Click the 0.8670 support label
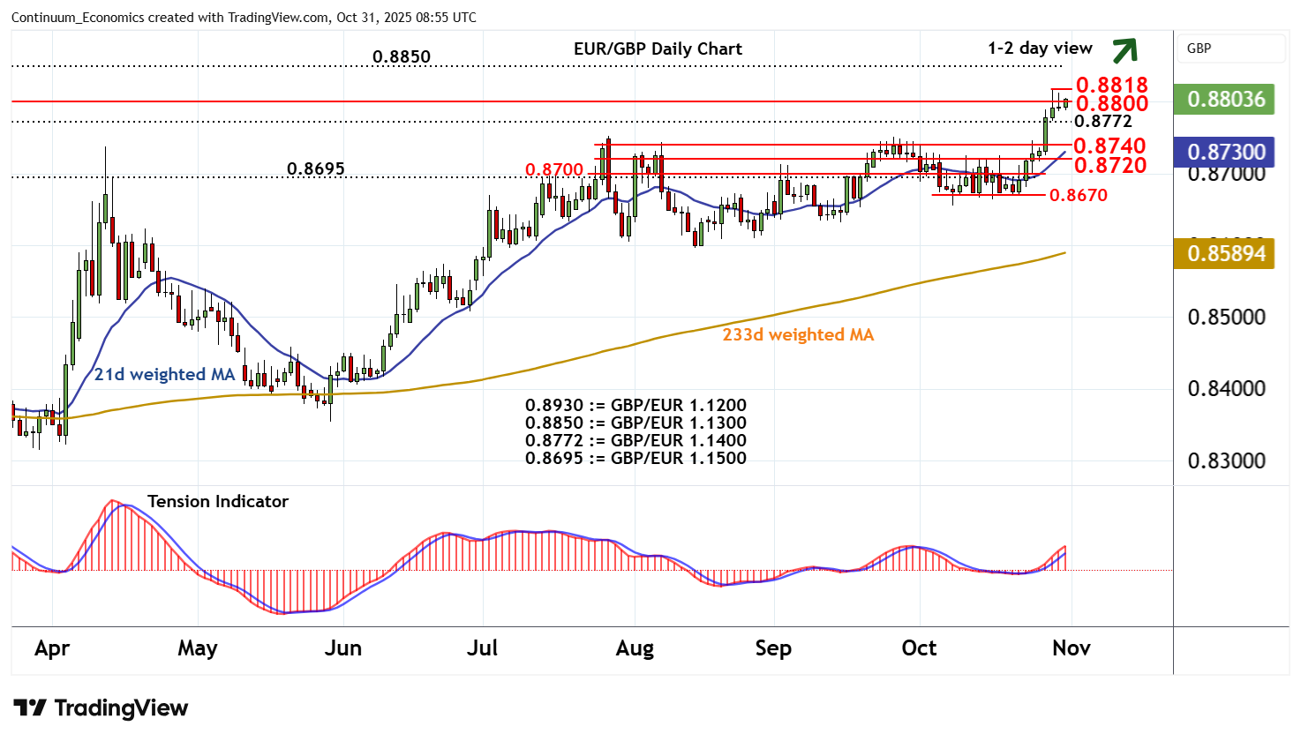Image resolution: width=1301 pixels, height=741 pixels. [x=1078, y=195]
